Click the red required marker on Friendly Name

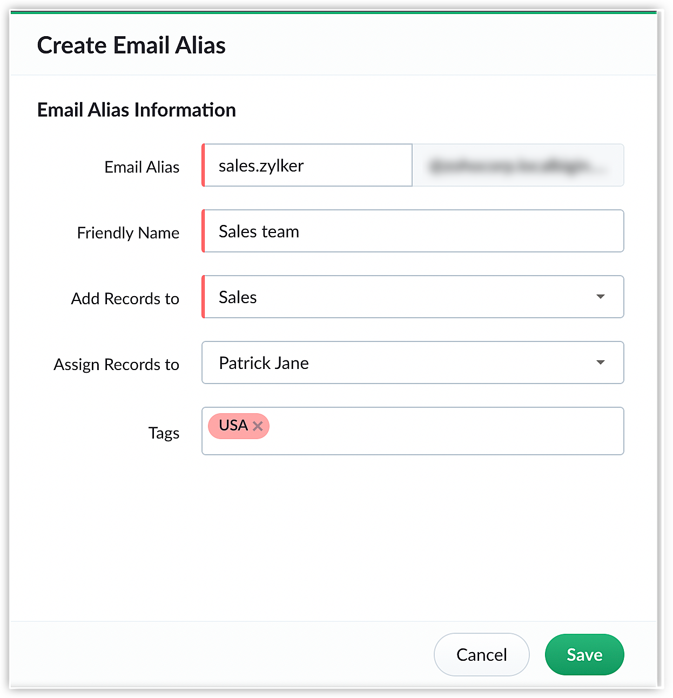coord(203,231)
